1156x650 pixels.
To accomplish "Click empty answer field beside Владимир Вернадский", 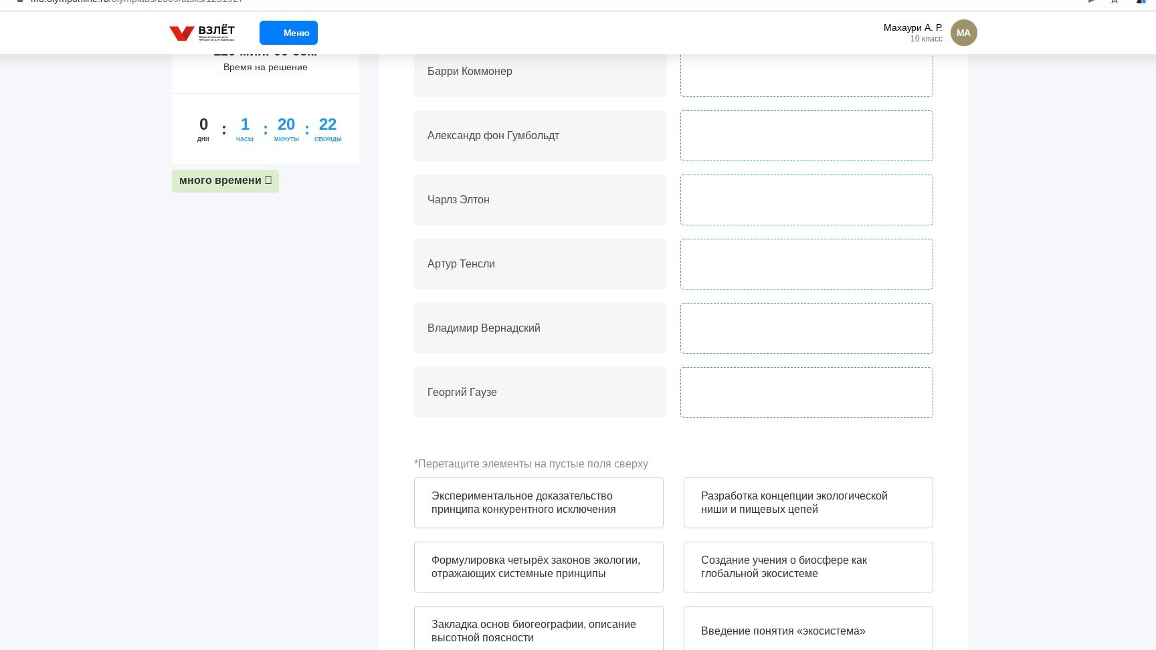I will point(806,328).
